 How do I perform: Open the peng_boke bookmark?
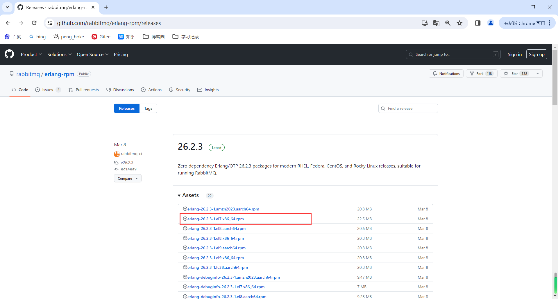[69, 37]
